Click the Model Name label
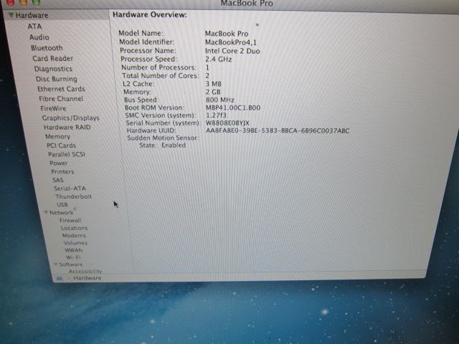Screen dimensions: 459x344 click(141, 33)
